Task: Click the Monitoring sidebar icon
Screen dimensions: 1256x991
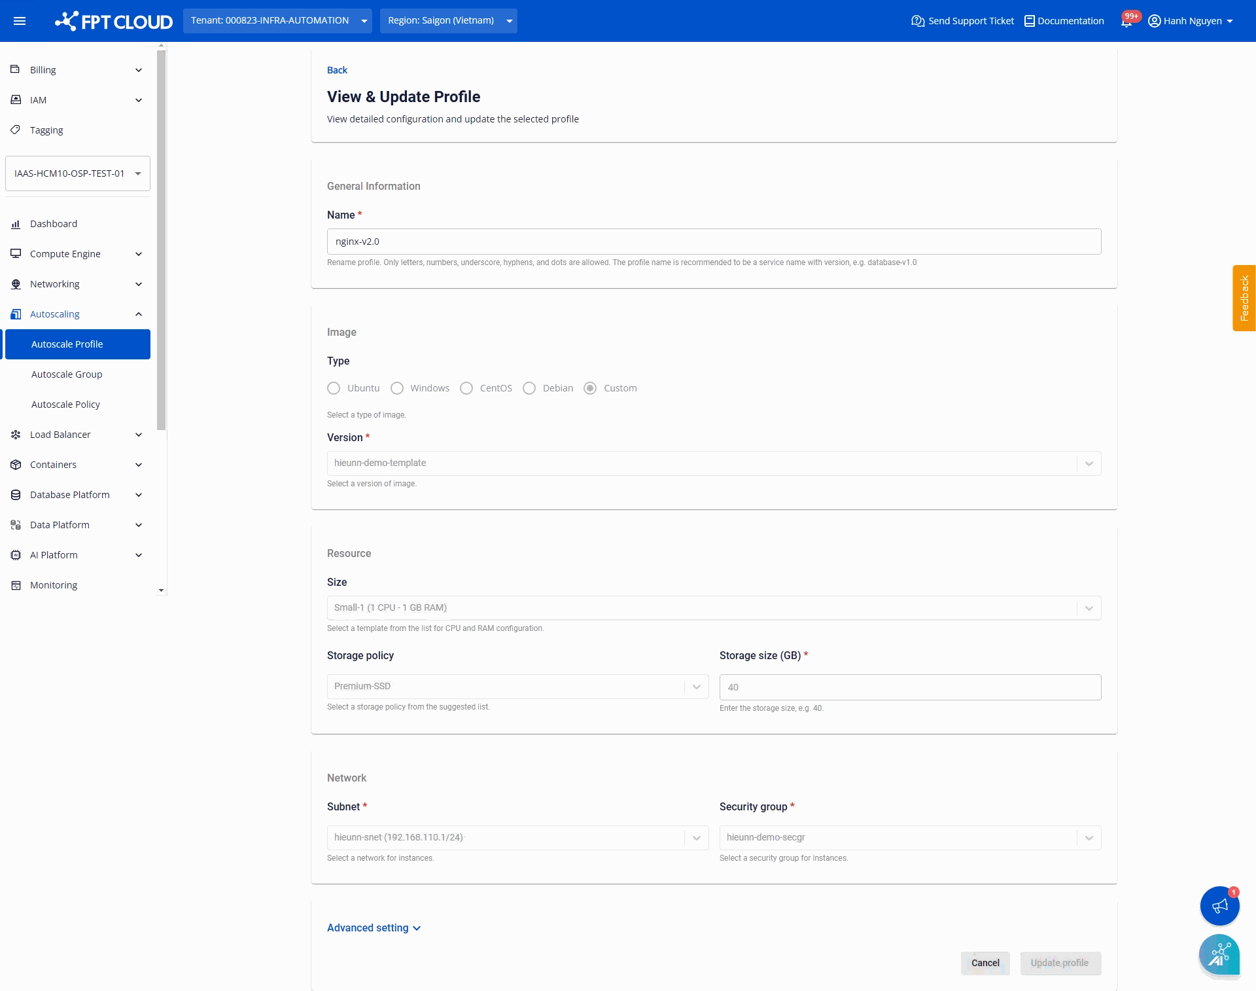Action: click(x=16, y=585)
